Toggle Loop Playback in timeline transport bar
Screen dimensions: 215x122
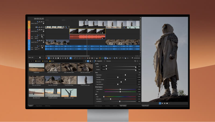click(x=49, y=58)
